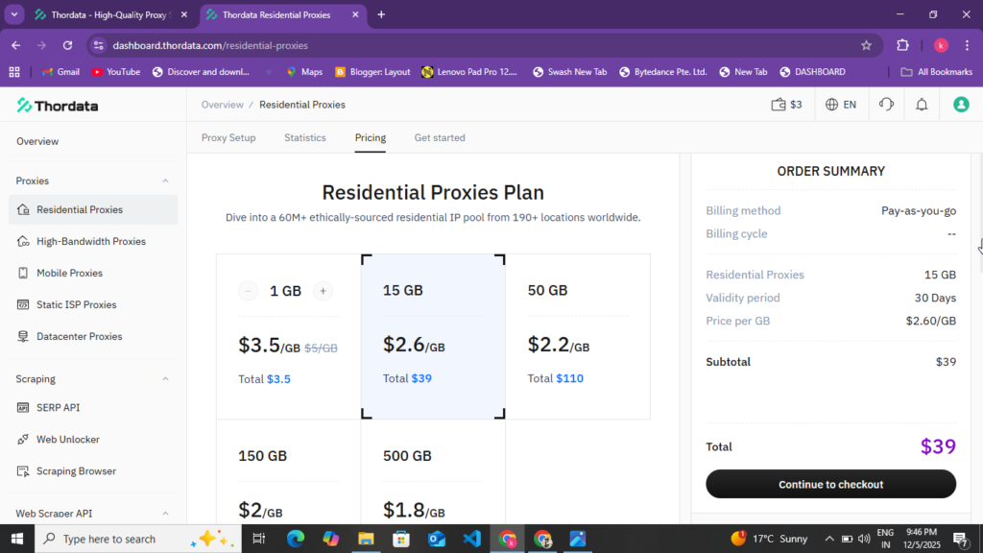Switch to the Statistics tab
983x553 pixels.
click(304, 137)
